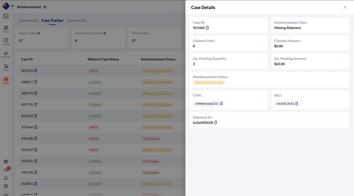Click the Reimbursed Cases info icon

[105, 33]
